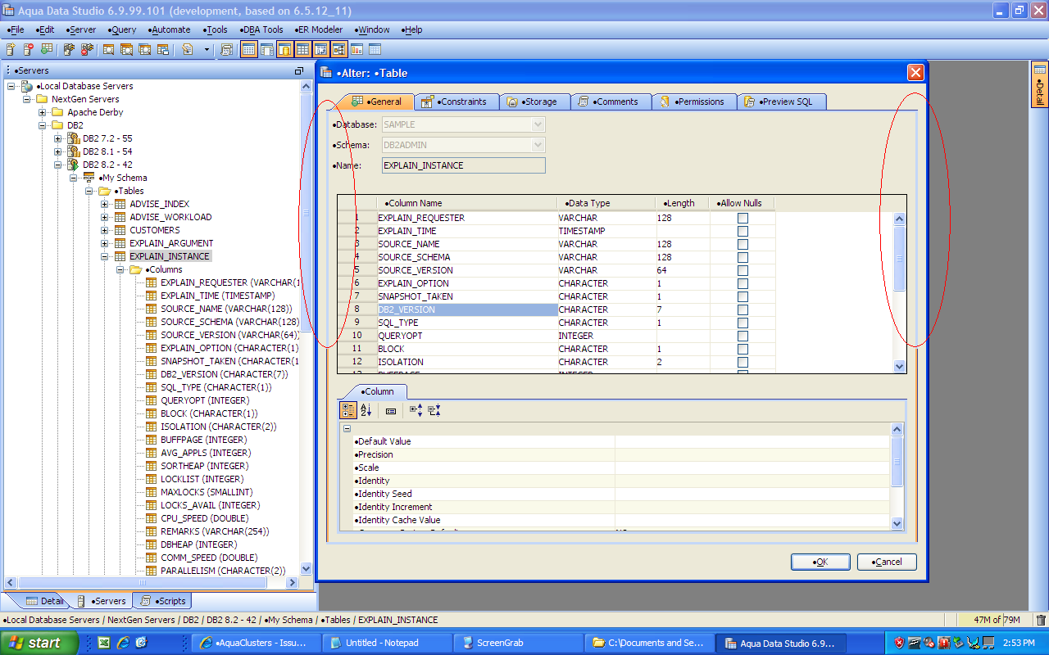Select the categorized view icon in Column panel
Screen dimensions: 1049x655
click(347, 410)
